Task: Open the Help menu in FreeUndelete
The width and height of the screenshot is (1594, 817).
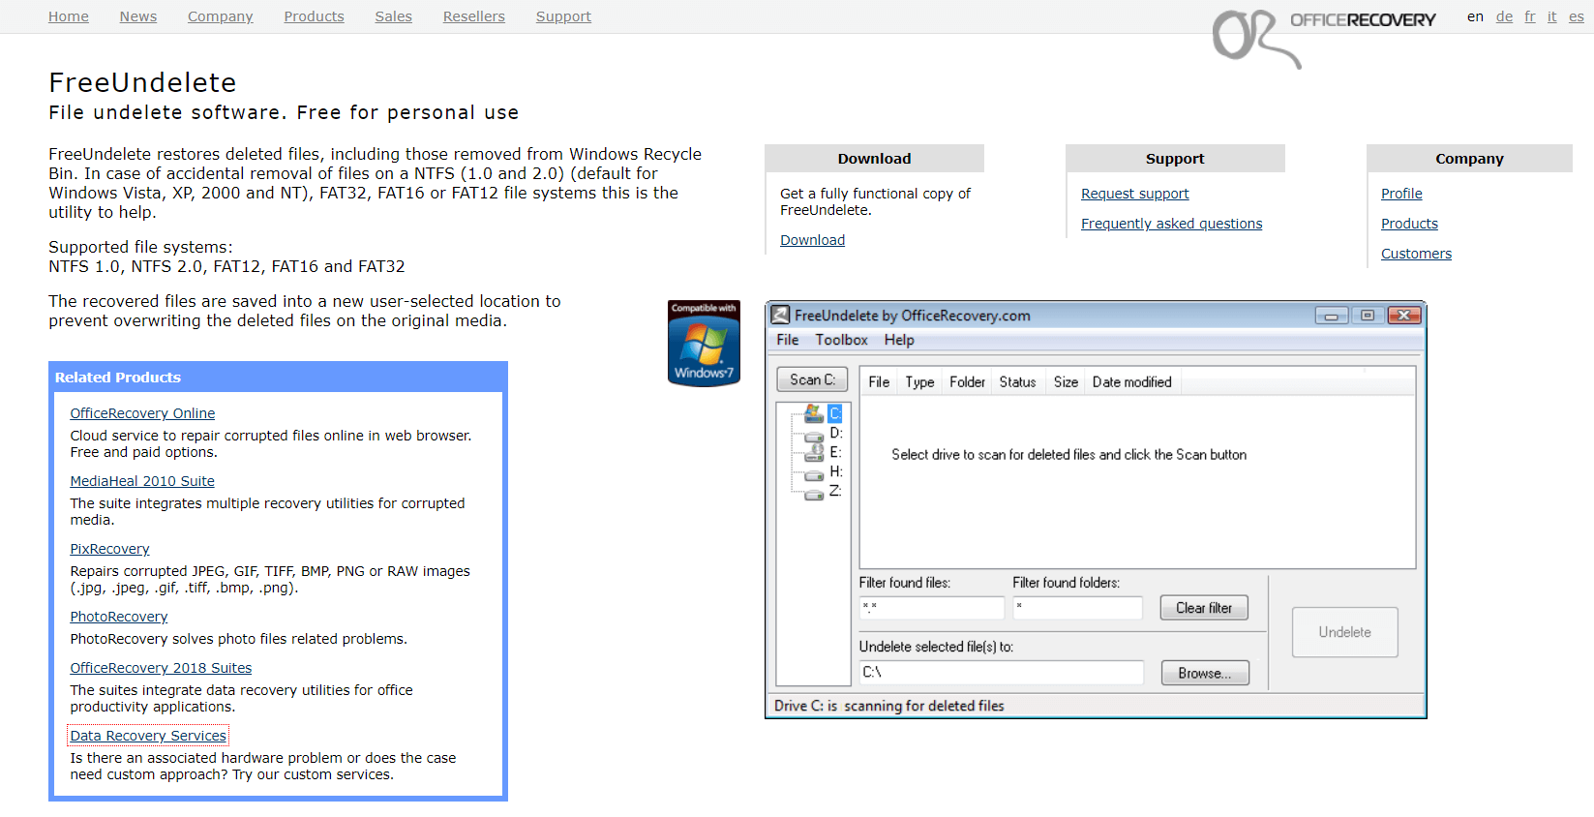Action: click(x=899, y=340)
